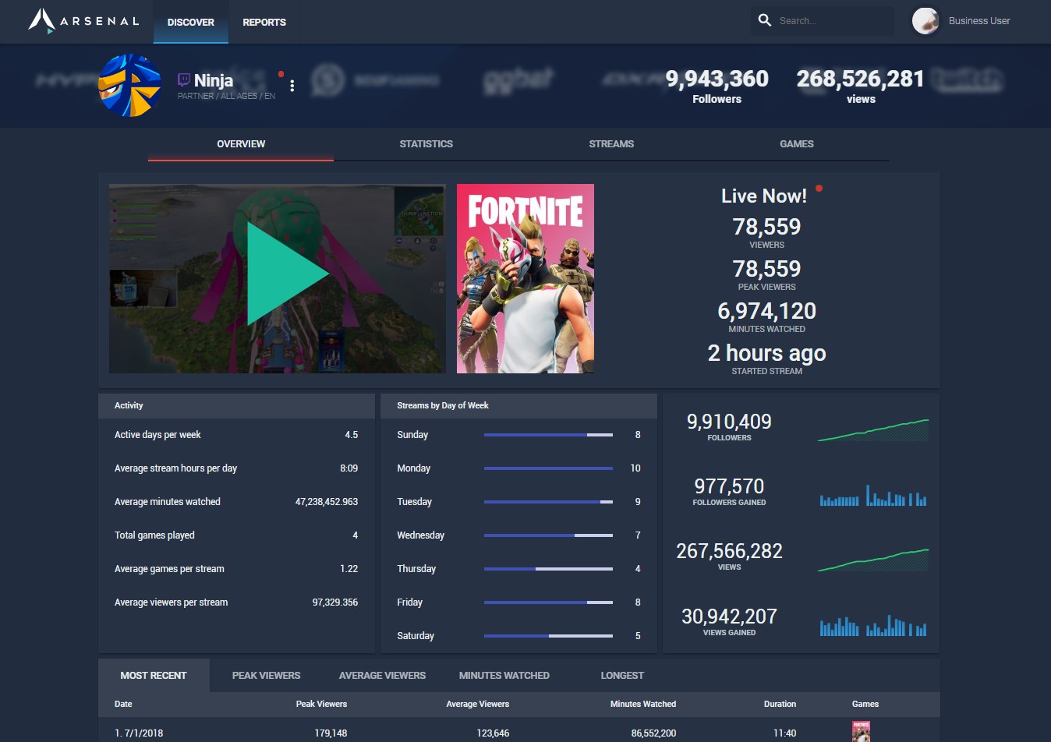Click the Twitch badge beside Ninja's name

[x=183, y=79]
